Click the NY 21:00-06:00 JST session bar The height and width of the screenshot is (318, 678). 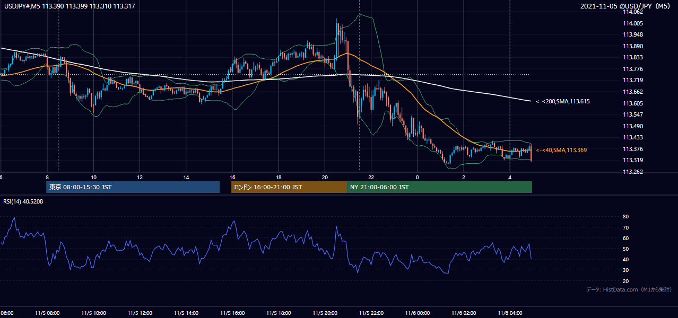click(439, 187)
